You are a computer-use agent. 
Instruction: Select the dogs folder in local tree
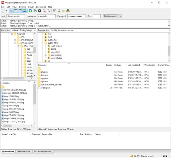[x=29, y=61]
